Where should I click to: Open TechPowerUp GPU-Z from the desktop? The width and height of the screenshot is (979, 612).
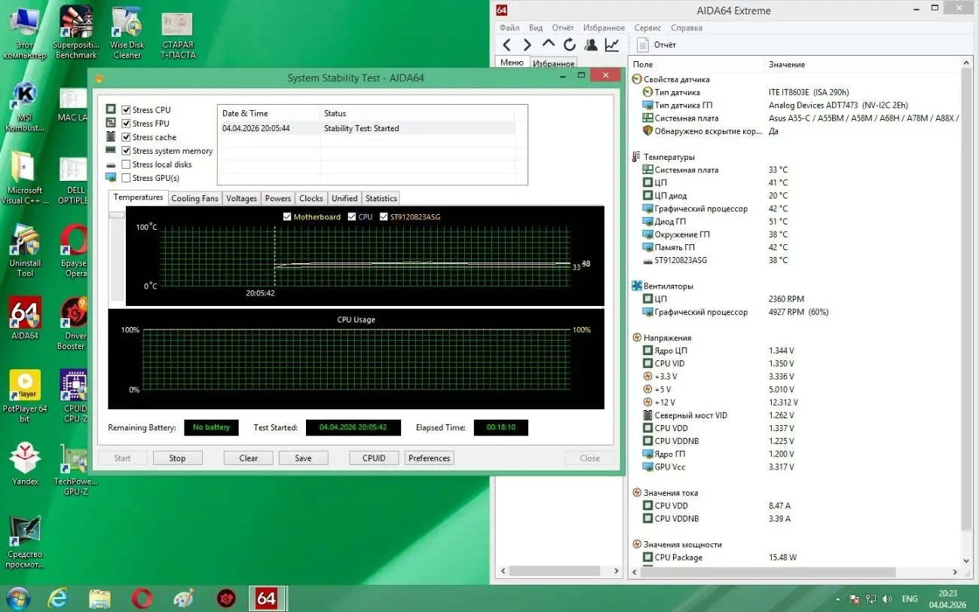[x=73, y=460]
